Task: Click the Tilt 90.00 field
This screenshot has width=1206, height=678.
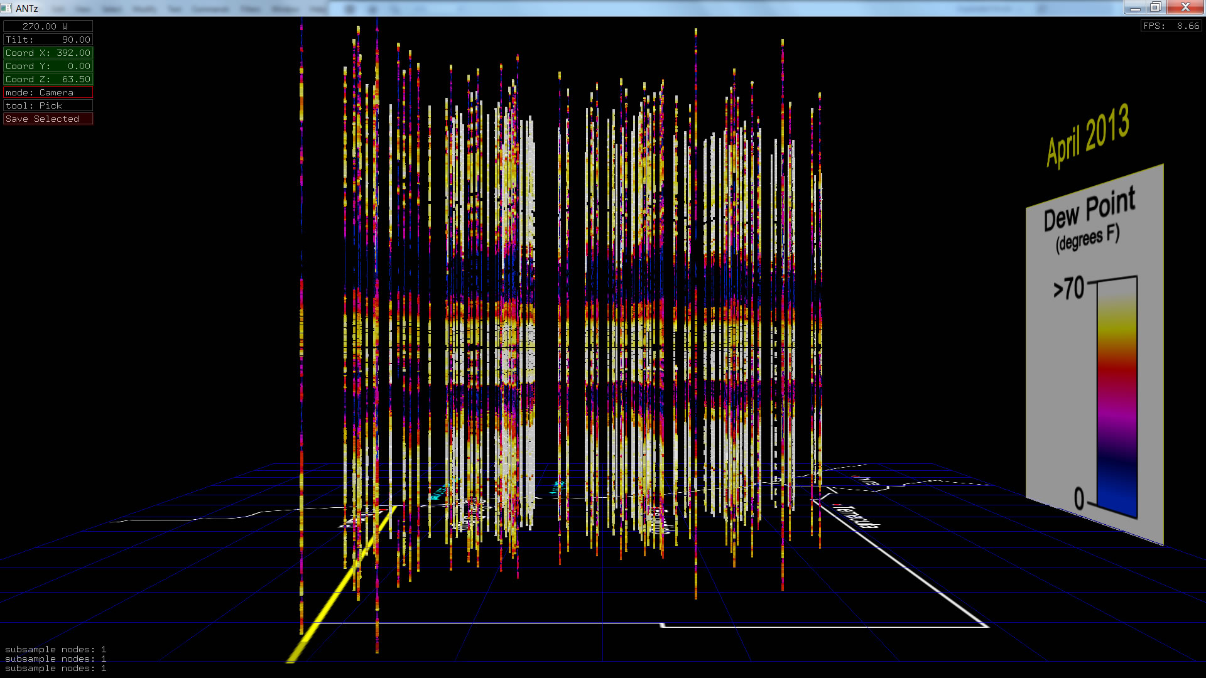Action: (48, 40)
